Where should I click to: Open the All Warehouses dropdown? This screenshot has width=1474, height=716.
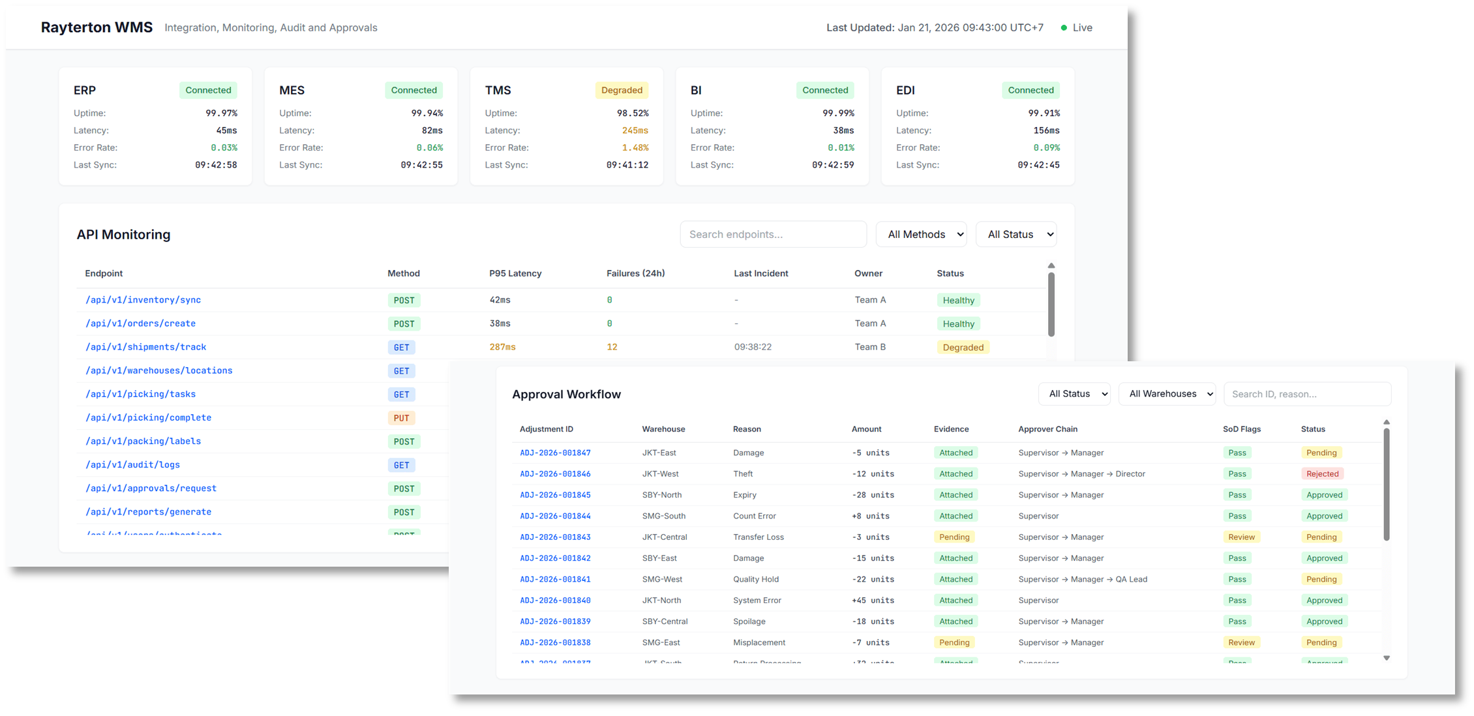pos(1167,394)
